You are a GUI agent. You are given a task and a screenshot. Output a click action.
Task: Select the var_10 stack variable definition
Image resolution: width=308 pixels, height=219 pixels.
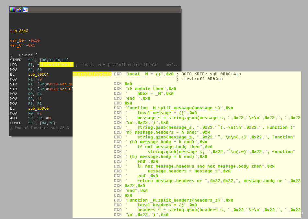16,40
